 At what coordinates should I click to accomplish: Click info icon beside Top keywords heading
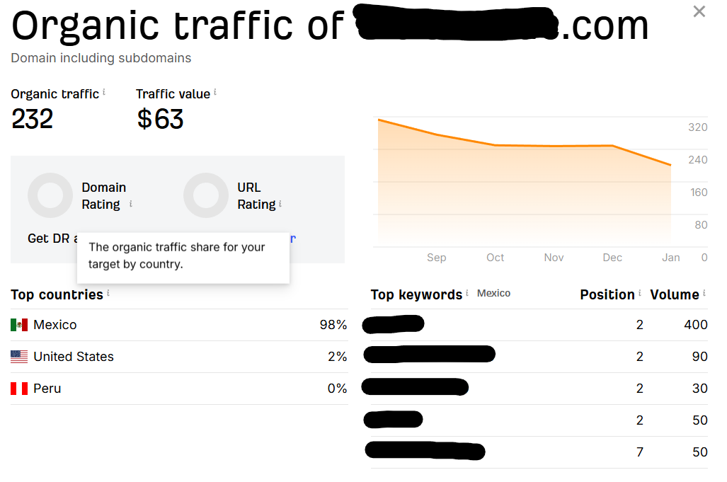click(467, 293)
